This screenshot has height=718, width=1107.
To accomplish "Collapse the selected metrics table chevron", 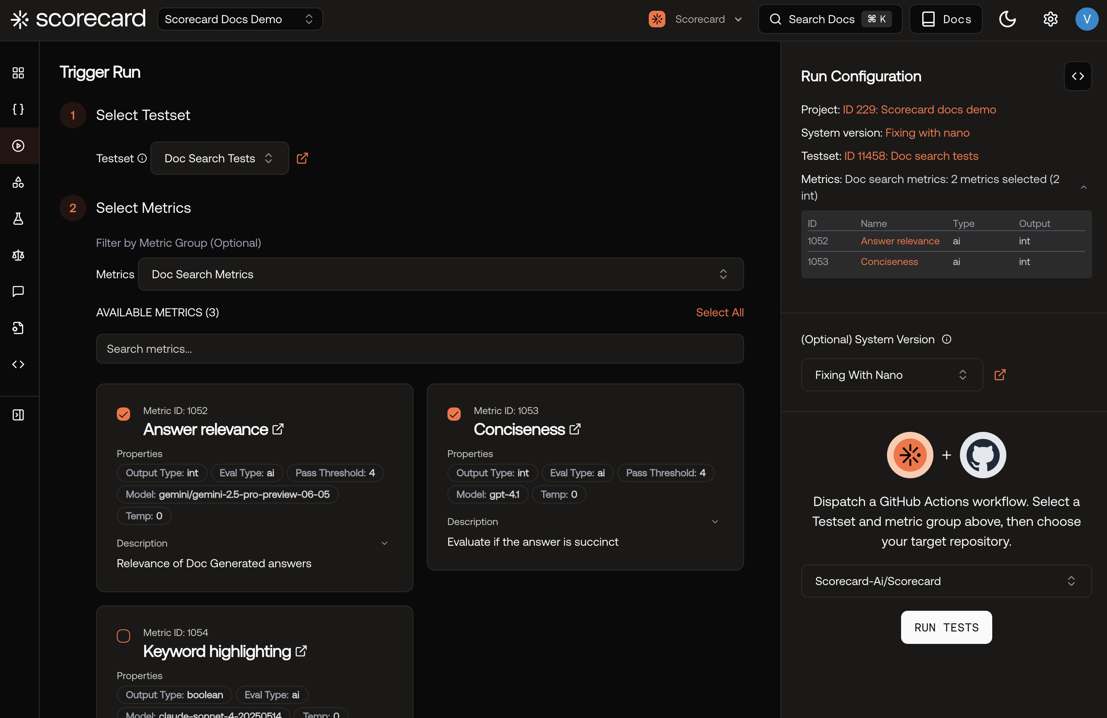I will [1083, 187].
